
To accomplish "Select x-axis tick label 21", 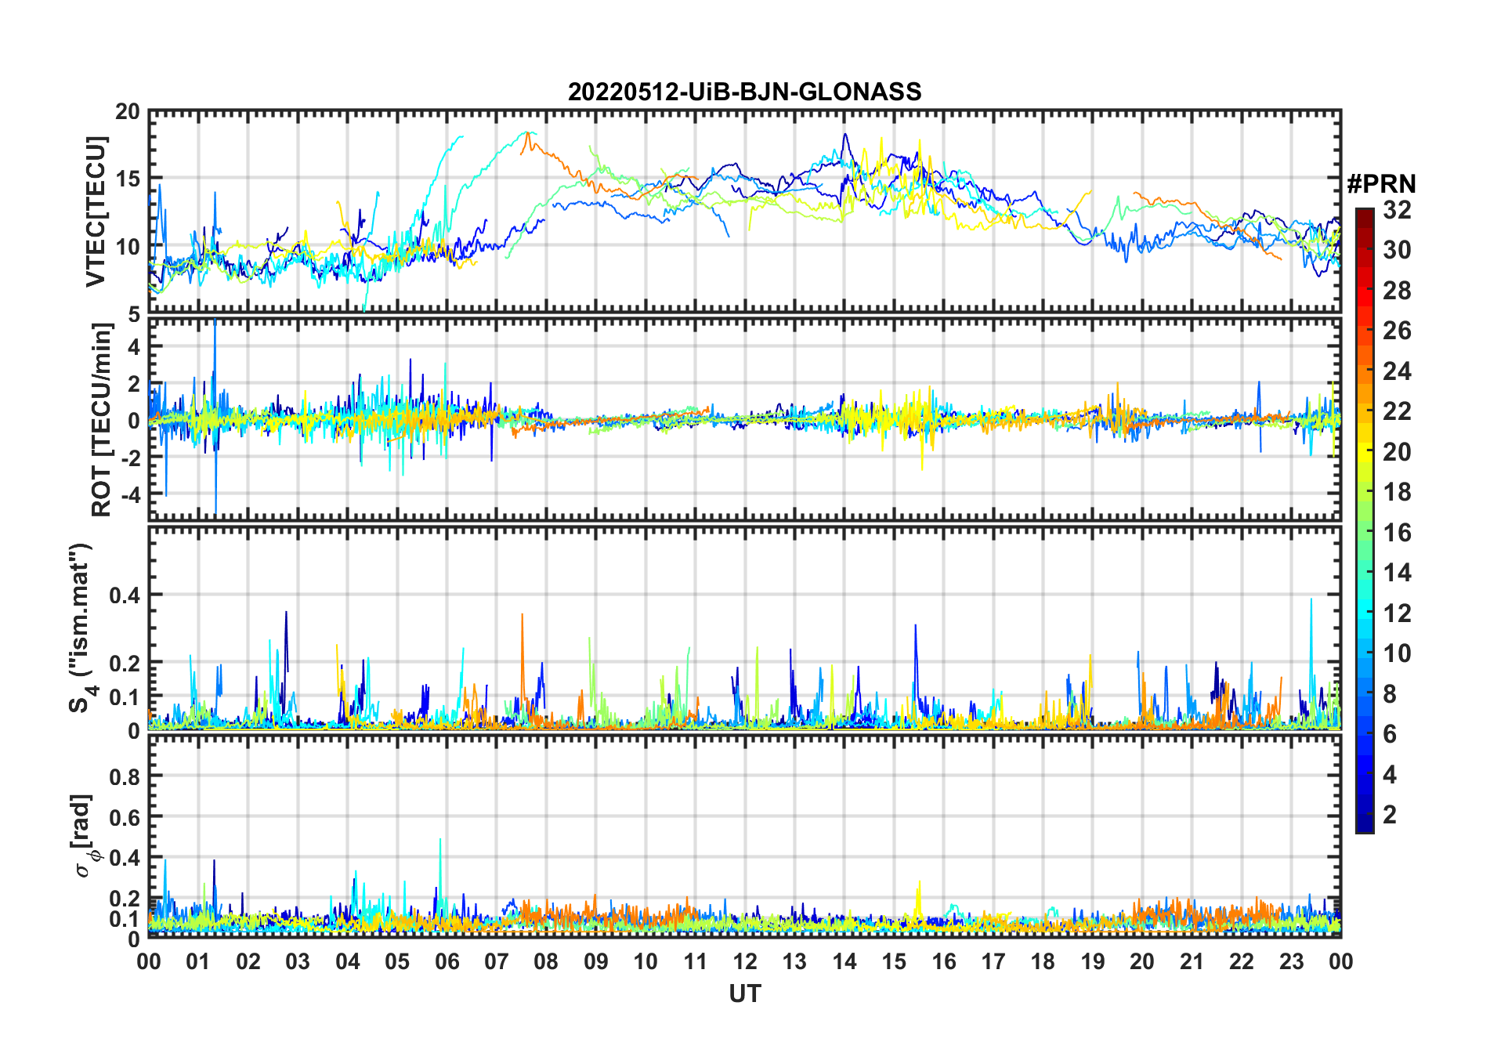I will point(1192,961).
